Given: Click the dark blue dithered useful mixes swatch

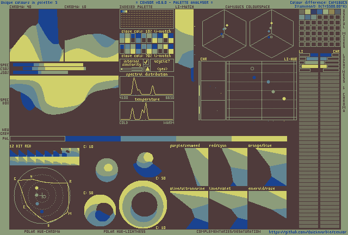Looking at the screenshot, I should [x=314, y=11].
